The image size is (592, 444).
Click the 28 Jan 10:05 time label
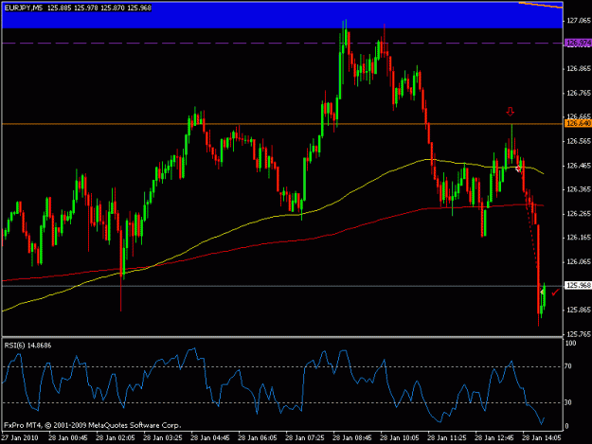click(x=400, y=437)
